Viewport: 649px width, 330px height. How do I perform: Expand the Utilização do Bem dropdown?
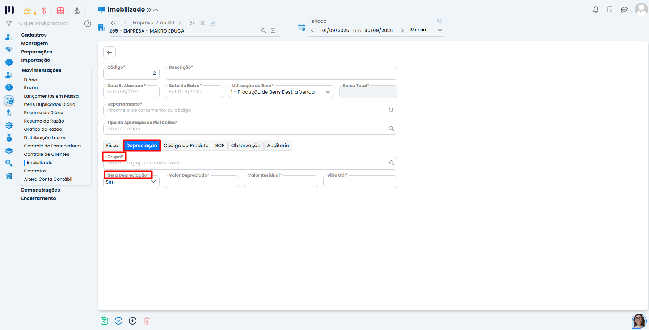pyautogui.click(x=328, y=92)
